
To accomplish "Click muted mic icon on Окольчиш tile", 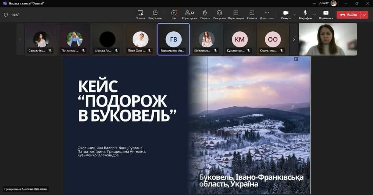I will (281, 50).
